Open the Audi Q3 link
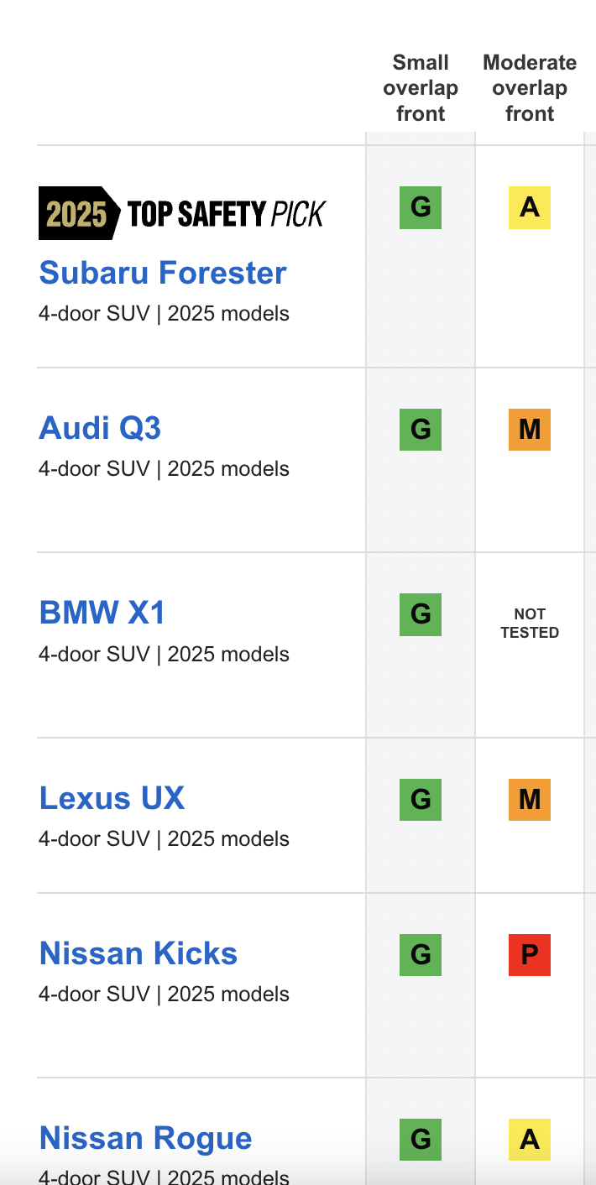 click(100, 428)
